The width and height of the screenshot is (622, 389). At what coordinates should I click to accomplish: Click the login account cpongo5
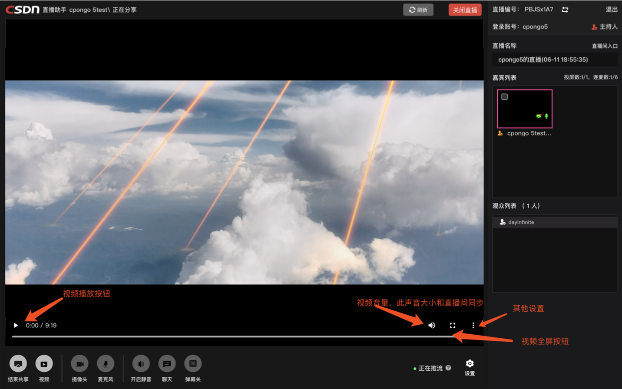point(535,27)
